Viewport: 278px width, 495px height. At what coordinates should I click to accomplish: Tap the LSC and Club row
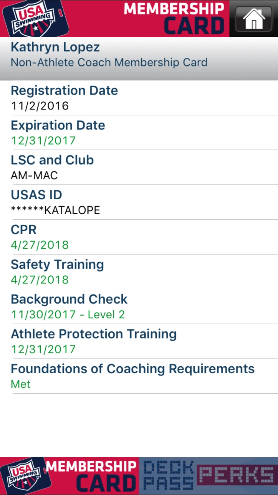139,167
